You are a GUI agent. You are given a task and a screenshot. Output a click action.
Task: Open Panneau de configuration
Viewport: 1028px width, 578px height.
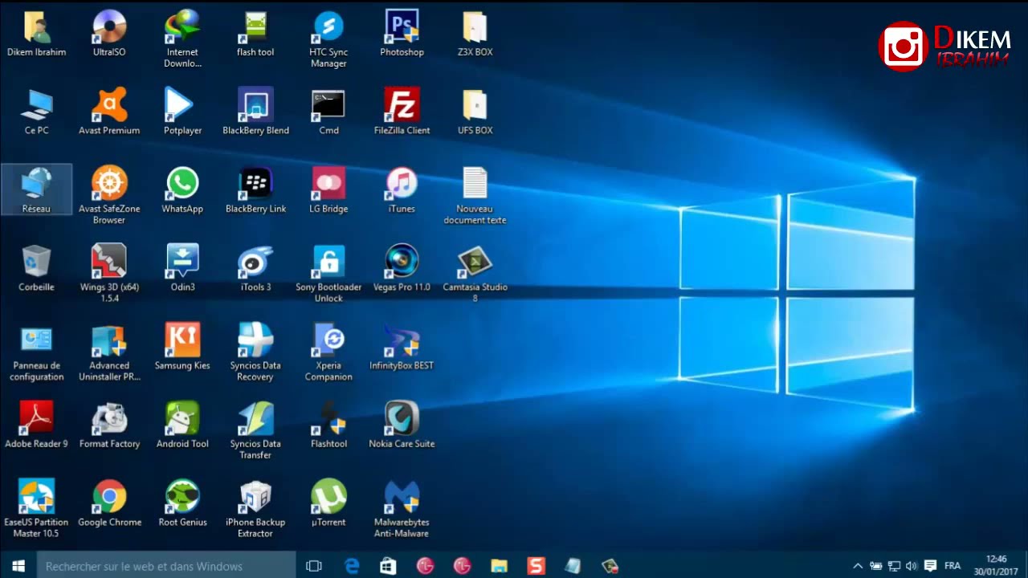pos(36,352)
